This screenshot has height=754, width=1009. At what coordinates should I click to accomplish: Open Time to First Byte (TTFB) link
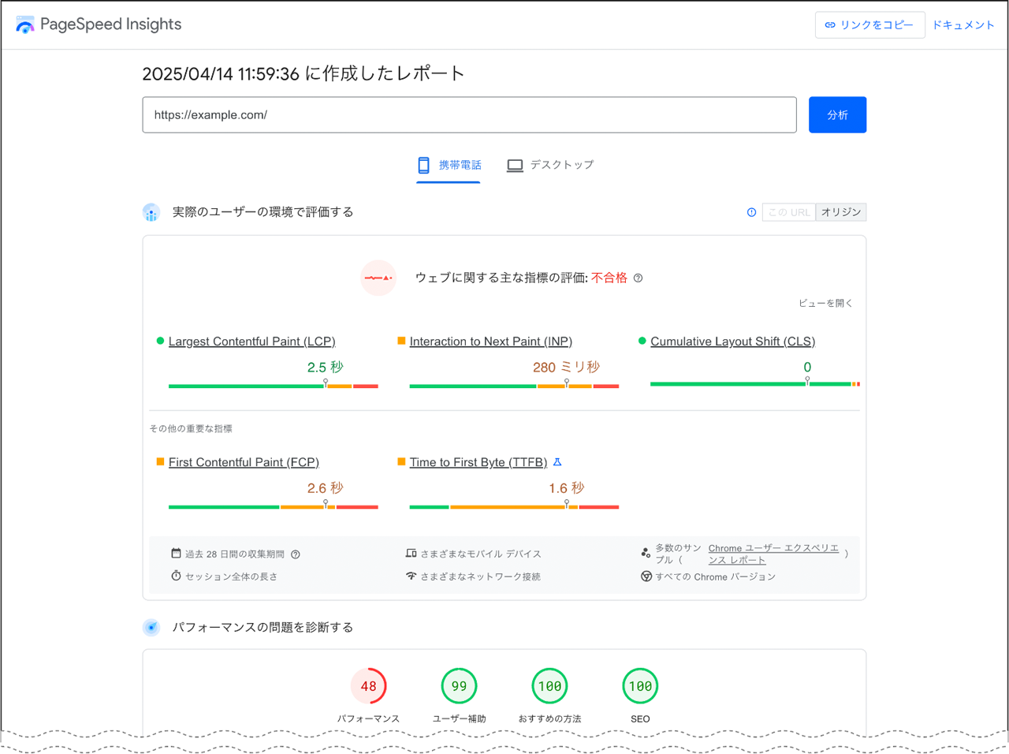click(x=478, y=462)
